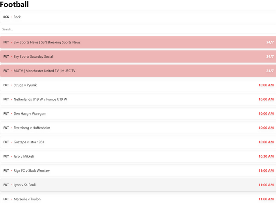Click FUT tag on Sky Sports Saturday Social row

tap(6, 56)
